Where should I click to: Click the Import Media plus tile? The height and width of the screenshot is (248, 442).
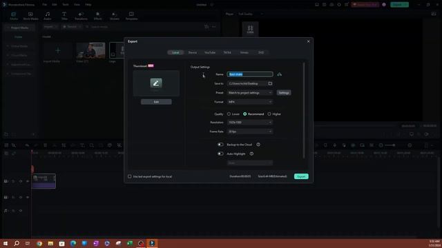(58, 50)
